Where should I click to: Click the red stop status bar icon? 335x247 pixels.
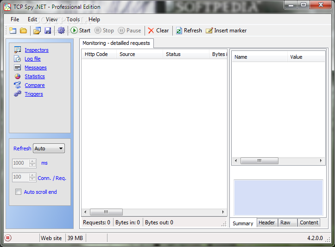pos(8,238)
